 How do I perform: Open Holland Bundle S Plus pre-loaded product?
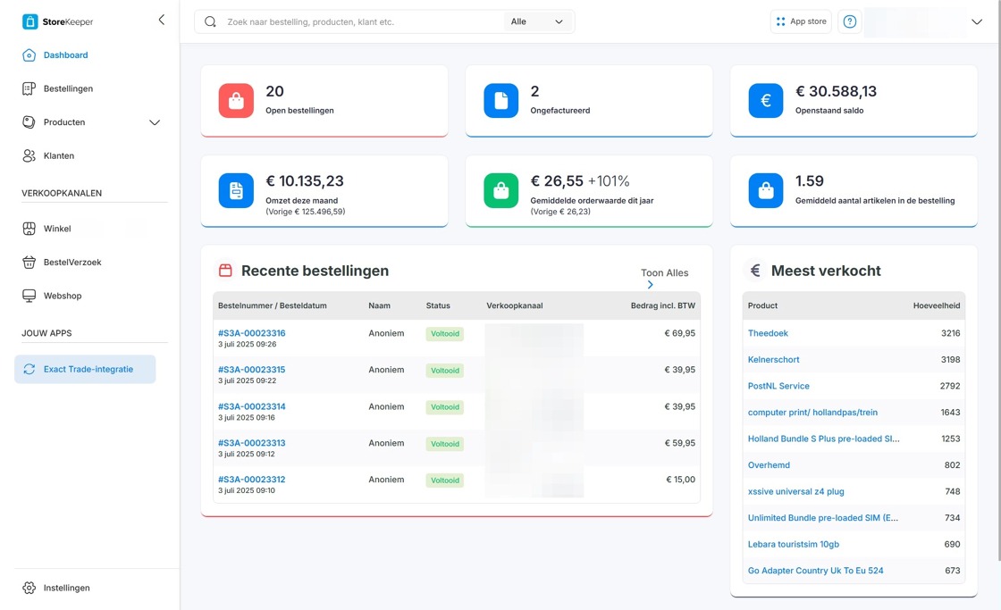coord(823,439)
